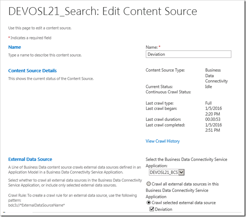Viewport: 246px width, 217px height.
Task: Click the External Data Source heading
Action: pyautogui.click(x=30, y=159)
